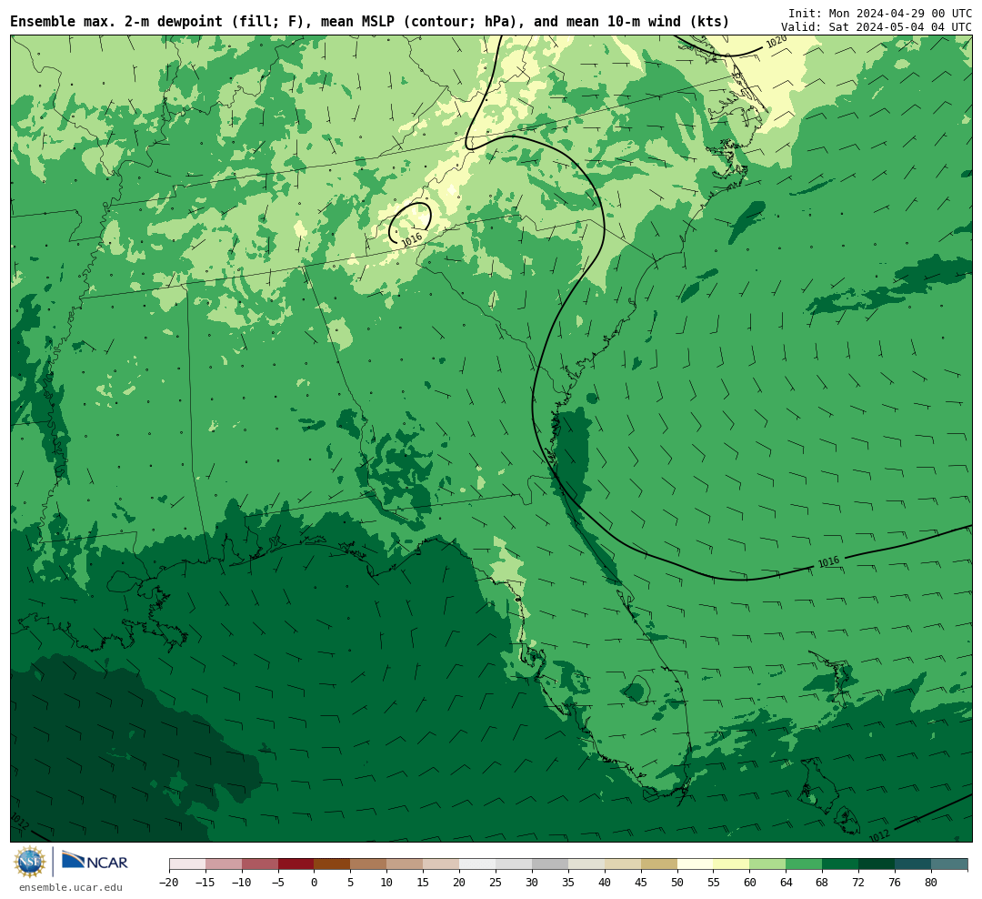Pick the gray swatch between 30 and 35
Screen dimensions: 982x899
coord(550,864)
